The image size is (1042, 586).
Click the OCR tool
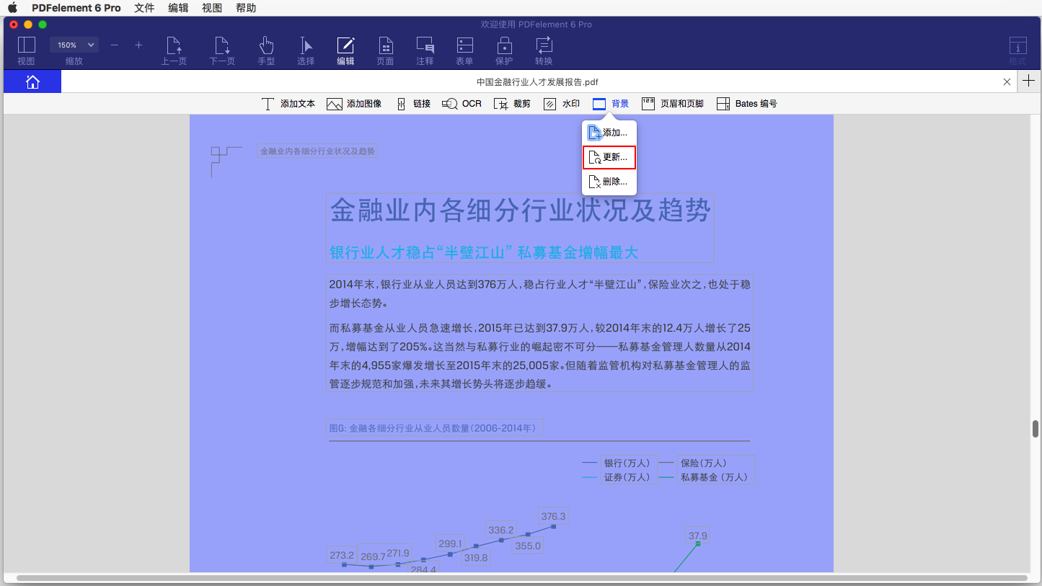(x=462, y=104)
